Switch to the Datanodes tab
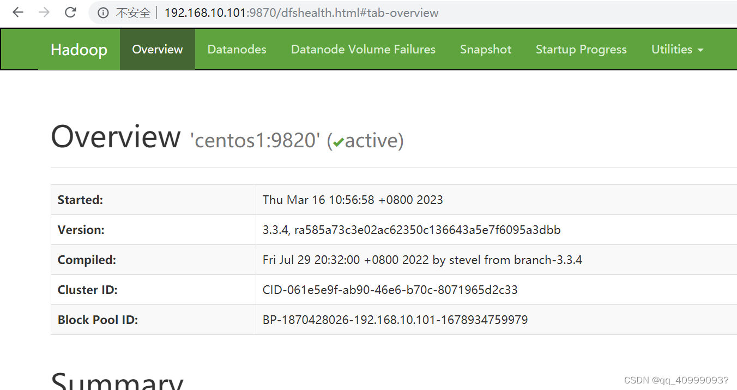The image size is (737, 390). click(x=237, y=49)
